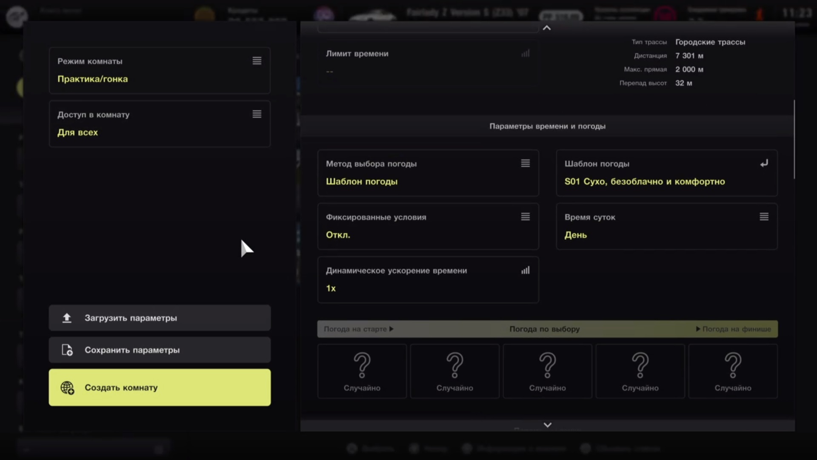Toggle the Фиксированные условия setting
817x460 pixels.
pyautogui.click(x=428, y=226)
